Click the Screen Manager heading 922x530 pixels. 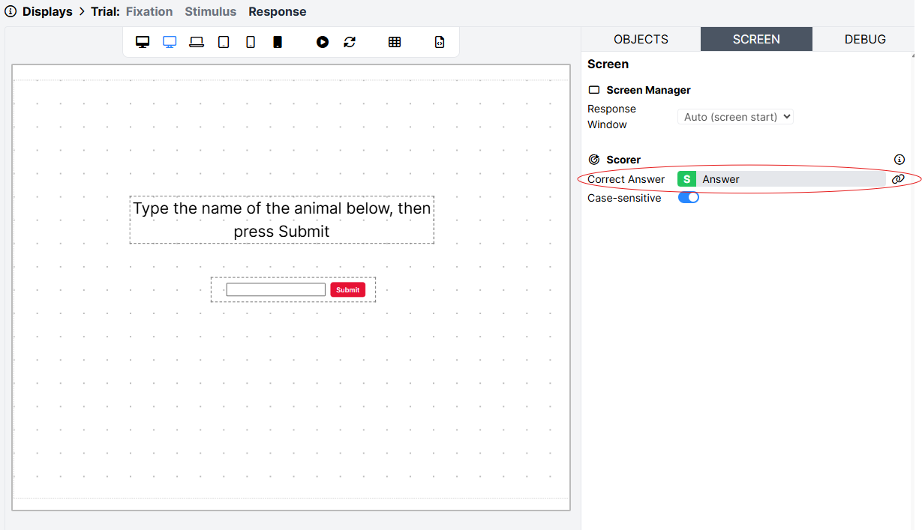point(648,90)
